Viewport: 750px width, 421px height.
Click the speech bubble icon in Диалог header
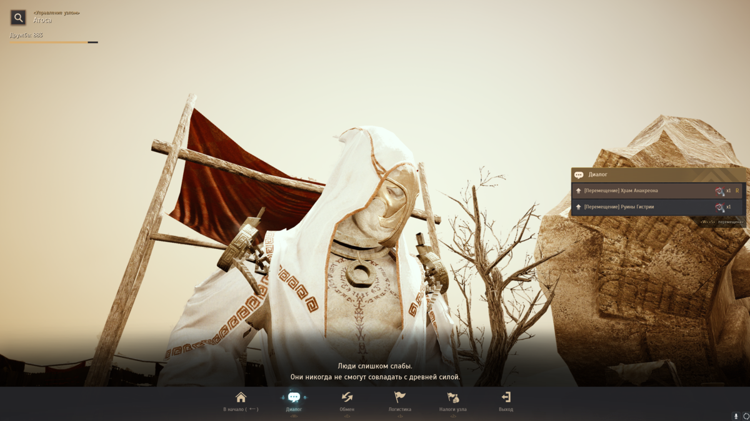click(x=579, y=175)
